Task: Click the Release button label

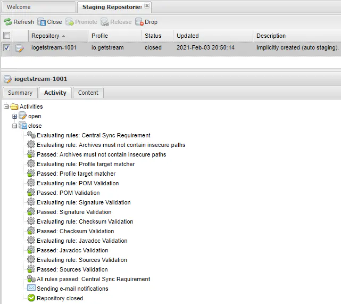Action: click(x=121, y=22)
